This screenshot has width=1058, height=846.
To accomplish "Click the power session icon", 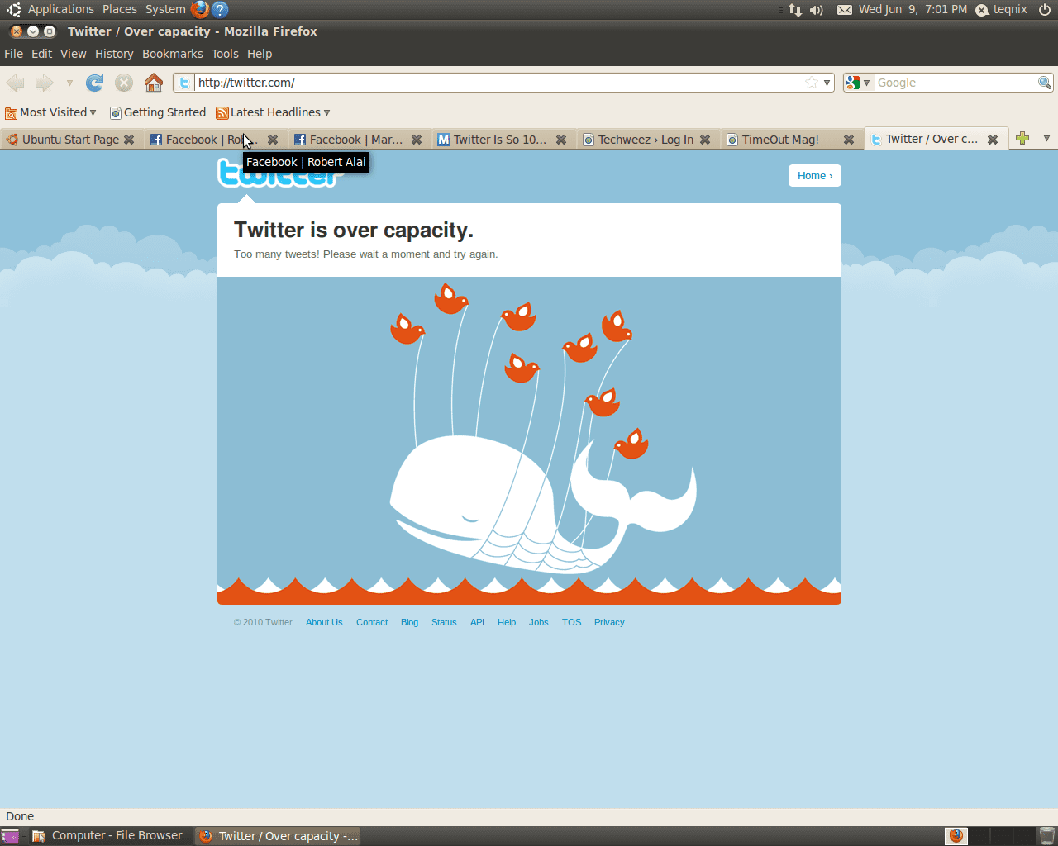I will coord(1045,10).
